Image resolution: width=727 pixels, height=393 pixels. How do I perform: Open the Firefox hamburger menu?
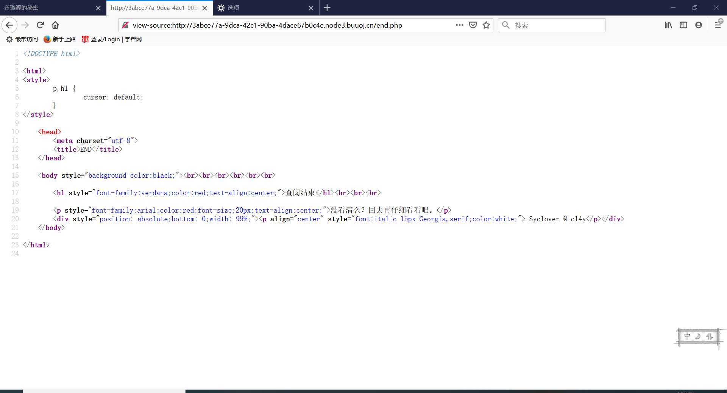tap(718, 25)
